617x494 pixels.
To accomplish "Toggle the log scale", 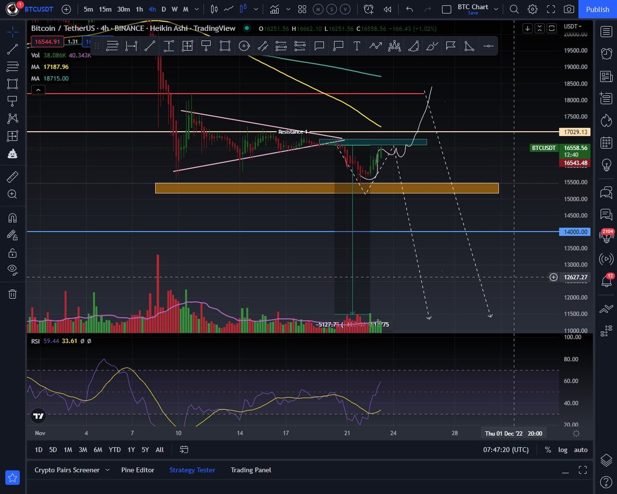I will point(563,450).
